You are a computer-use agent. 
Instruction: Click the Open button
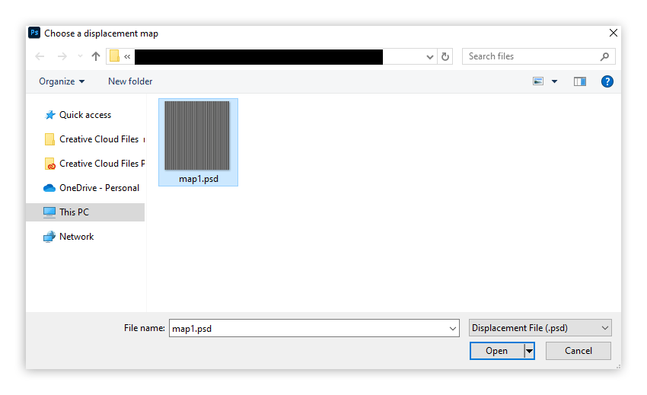coord(497,351)
